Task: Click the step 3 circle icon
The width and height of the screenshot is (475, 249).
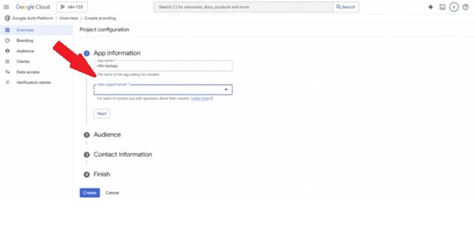Action: pos(87,155)
